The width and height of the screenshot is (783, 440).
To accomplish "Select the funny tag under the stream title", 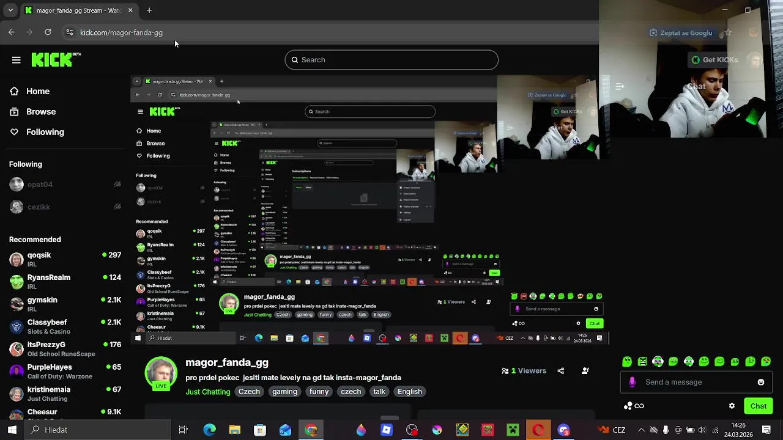I will pyautogui.click(x=319, y=392).
